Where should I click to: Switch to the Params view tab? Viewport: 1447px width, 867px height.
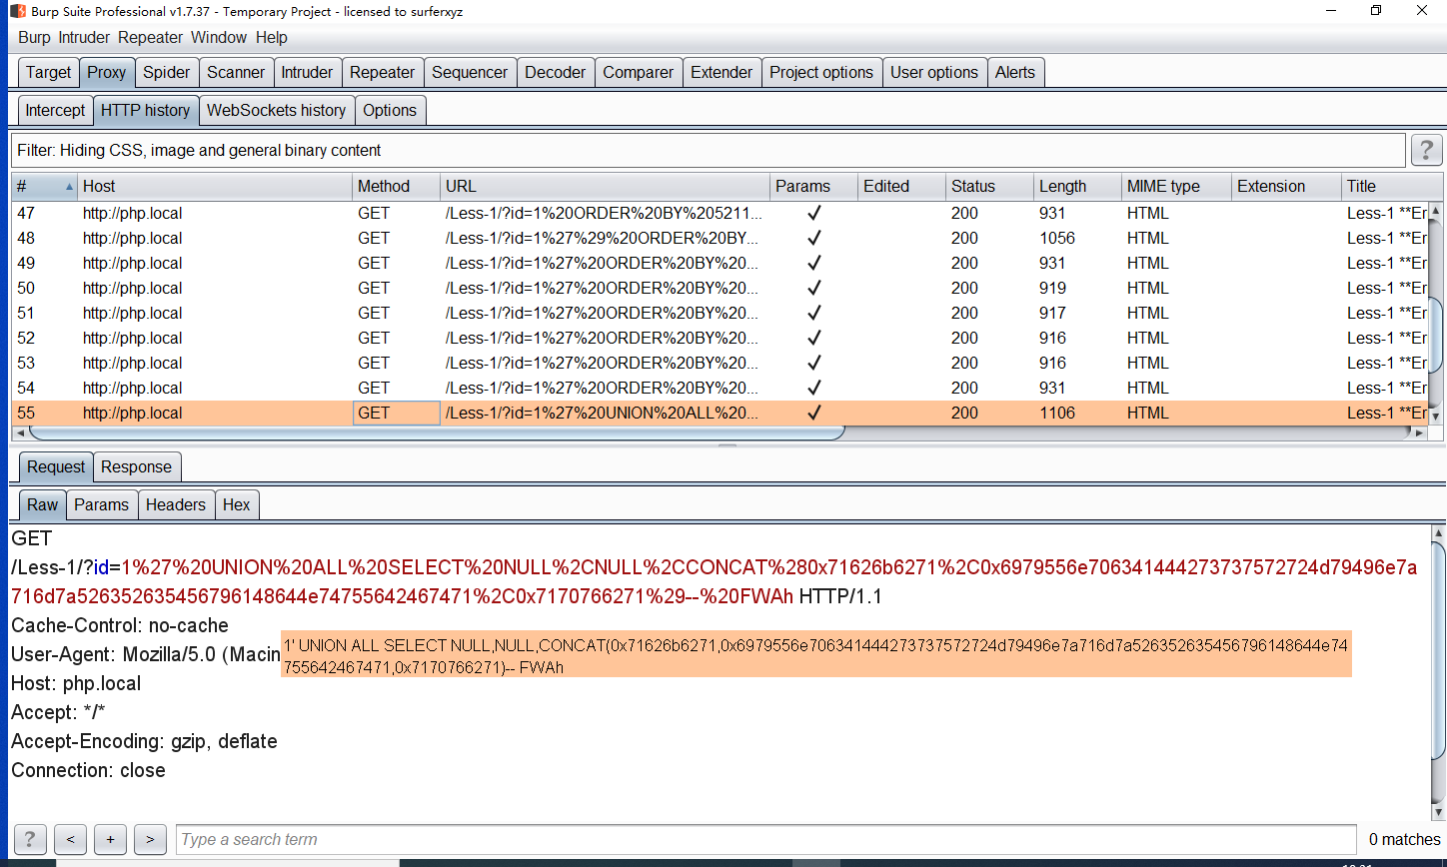pos(102,504)
